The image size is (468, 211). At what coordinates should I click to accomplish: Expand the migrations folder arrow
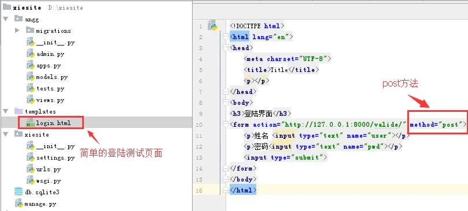[17, 31]
